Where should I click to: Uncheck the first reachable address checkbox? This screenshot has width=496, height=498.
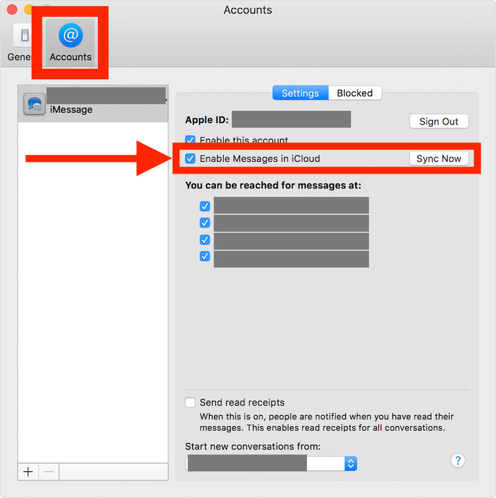(x=205, y=206)
